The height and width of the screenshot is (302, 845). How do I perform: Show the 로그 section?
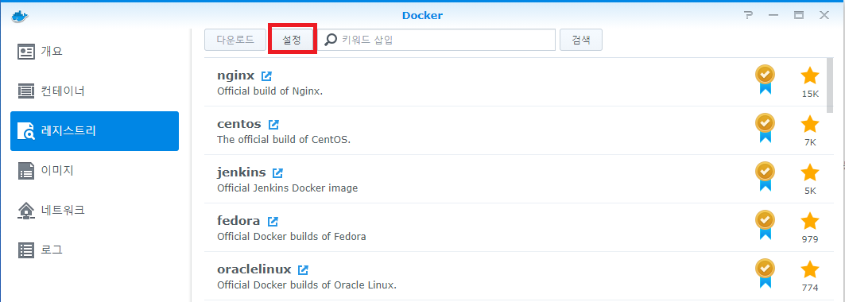click(95, 250)
